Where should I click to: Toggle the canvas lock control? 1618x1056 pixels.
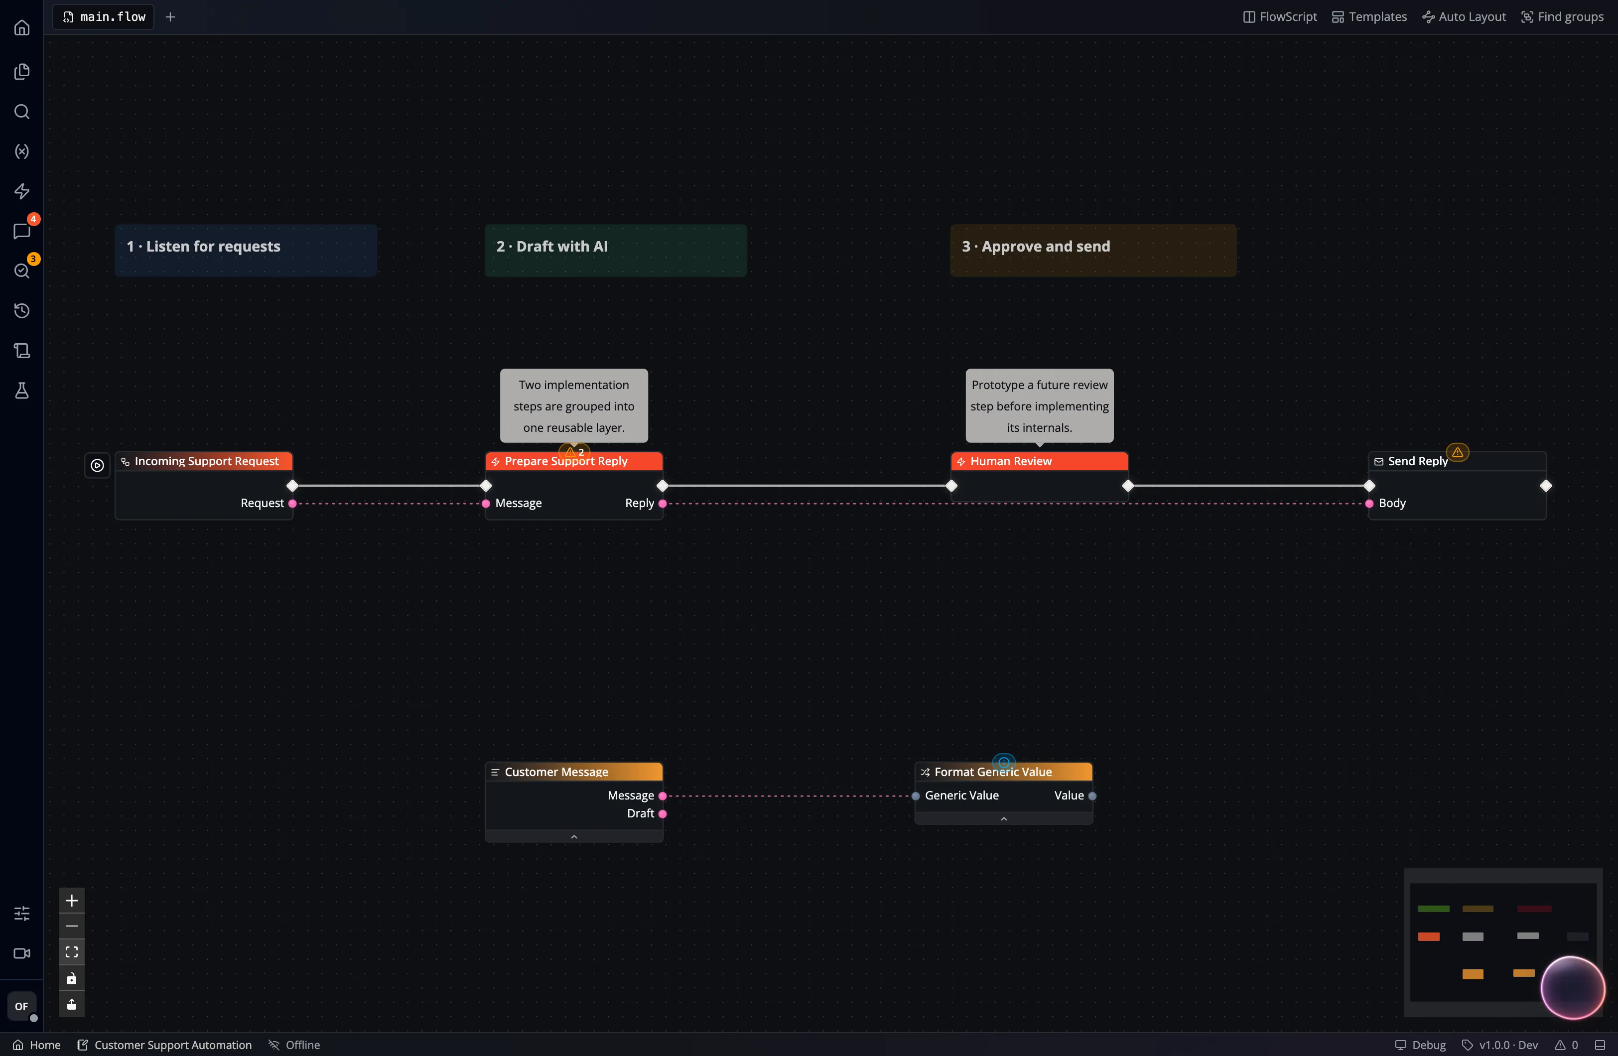[x=71, y=978]
